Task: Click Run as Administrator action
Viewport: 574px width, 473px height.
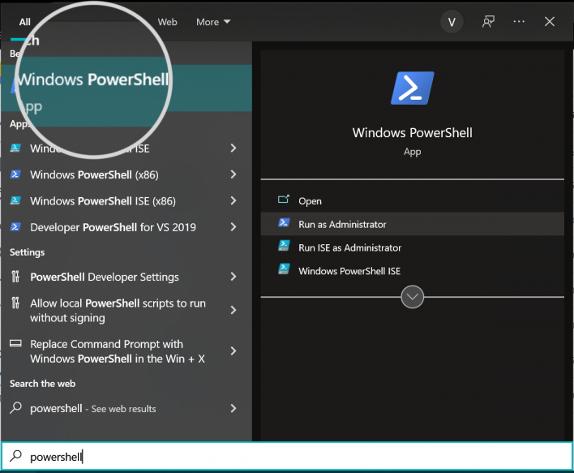Action: [412, 224]
